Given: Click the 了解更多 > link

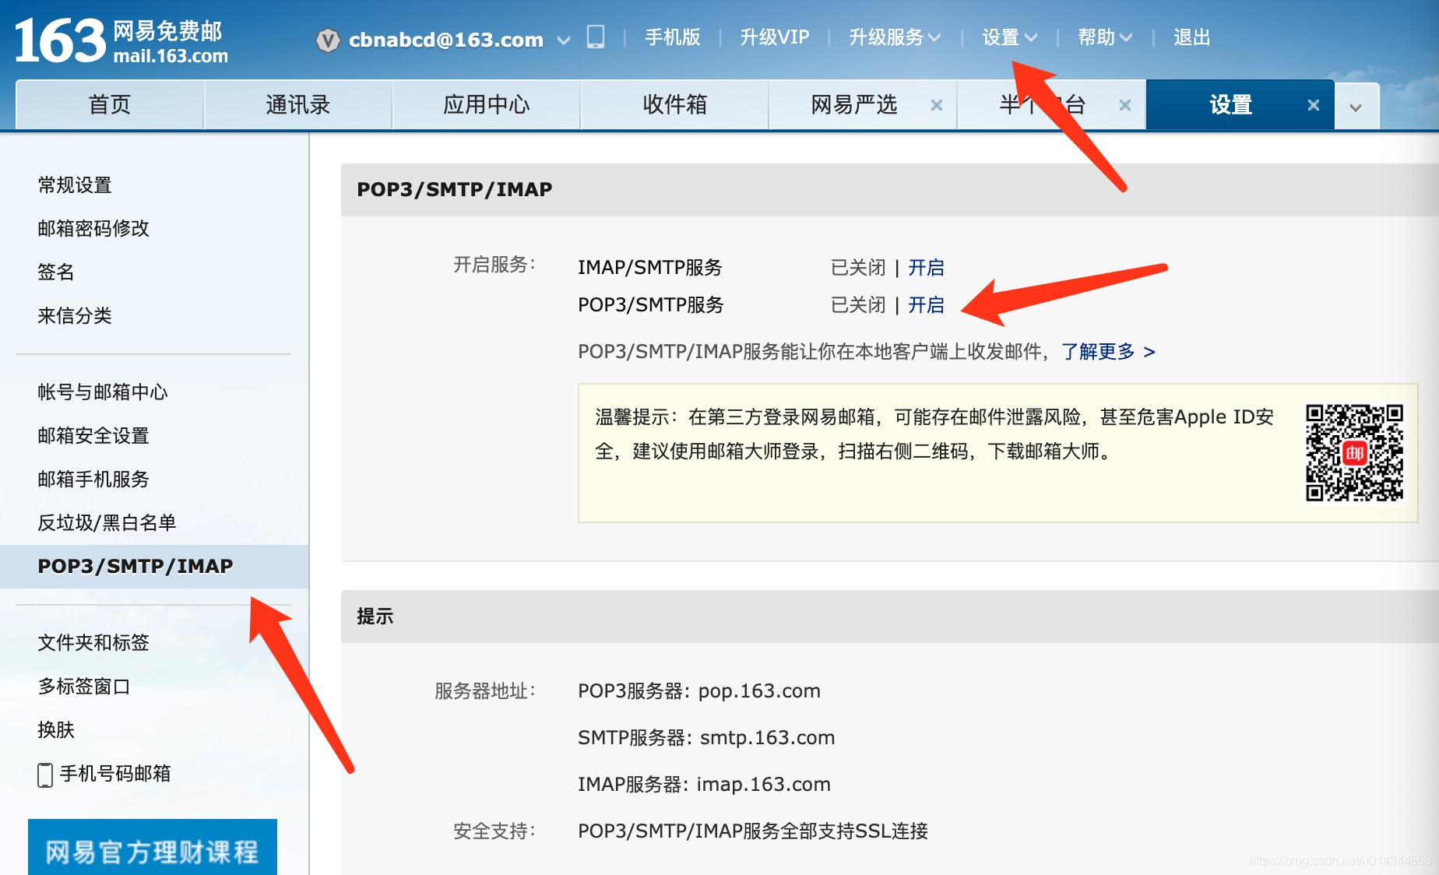Looking at the screenshot, I should [1108, 352].
